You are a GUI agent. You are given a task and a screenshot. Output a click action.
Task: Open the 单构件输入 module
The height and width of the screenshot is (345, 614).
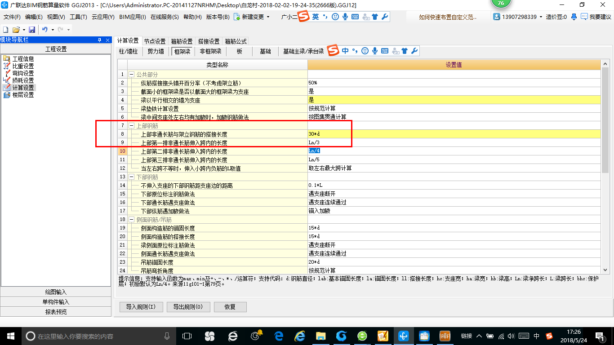56,302
